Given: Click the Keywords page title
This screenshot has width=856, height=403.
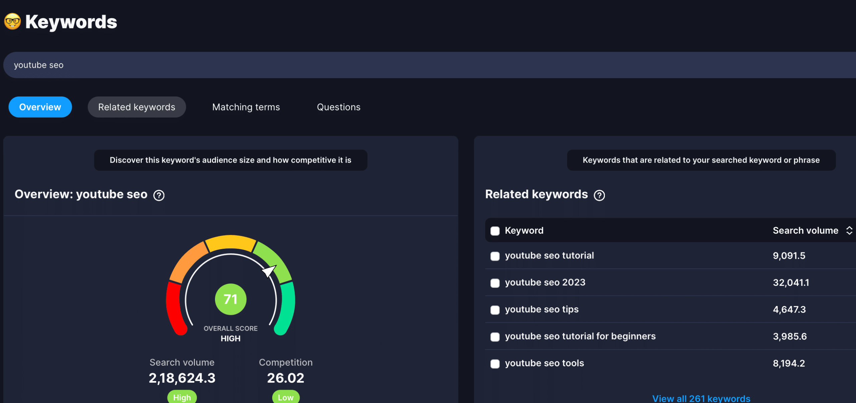Looking at the screenshot, I should coord(71,22).
